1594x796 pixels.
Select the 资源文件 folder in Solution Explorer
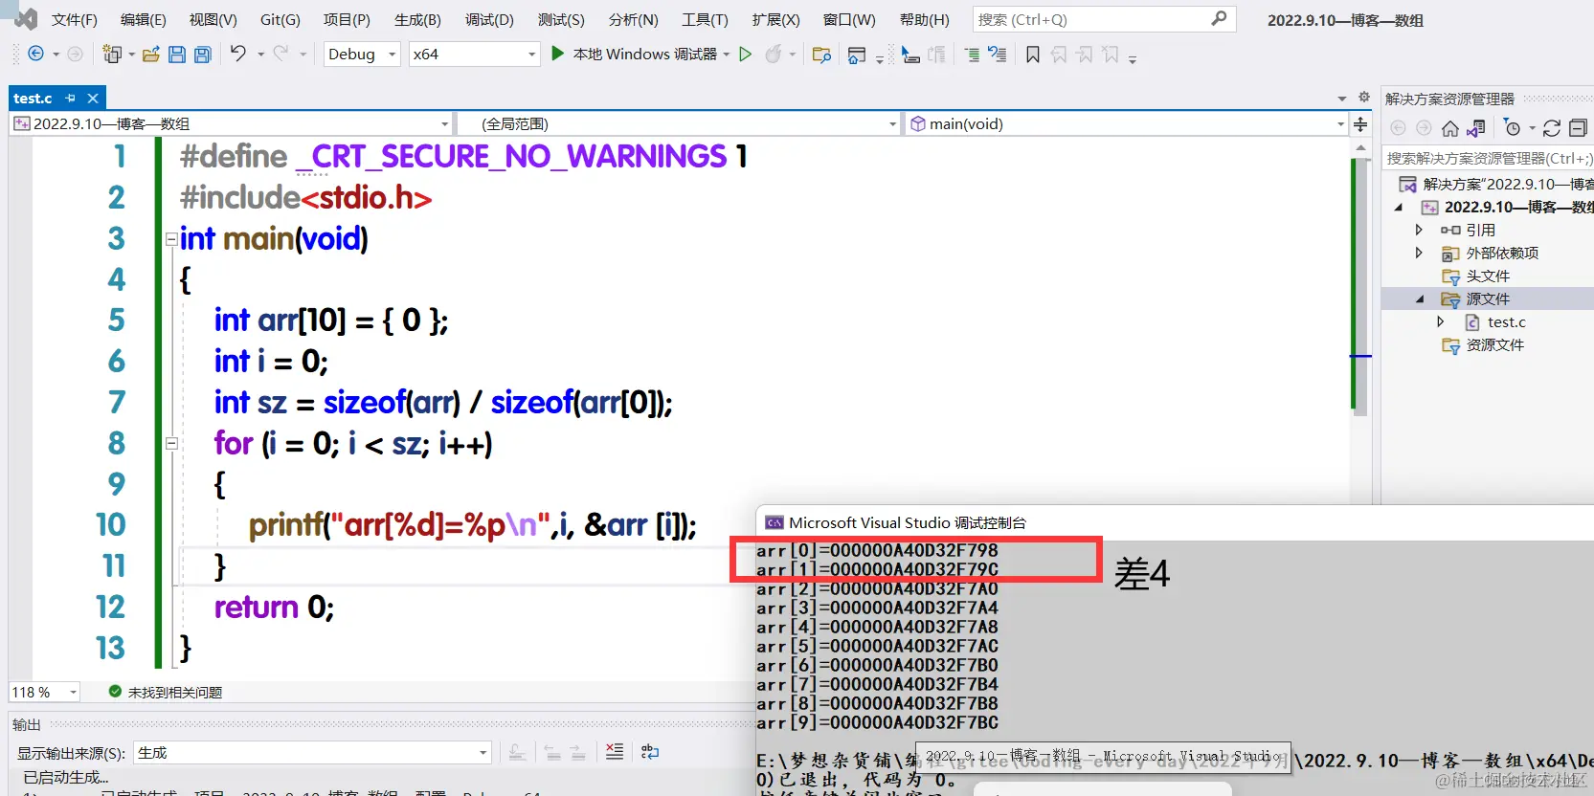tap(1495, 344)
